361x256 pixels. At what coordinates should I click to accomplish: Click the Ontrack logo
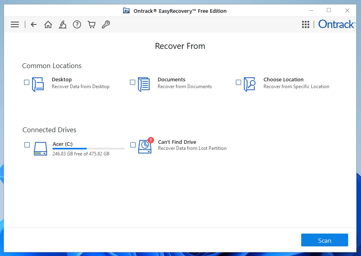tap(336, 24)
